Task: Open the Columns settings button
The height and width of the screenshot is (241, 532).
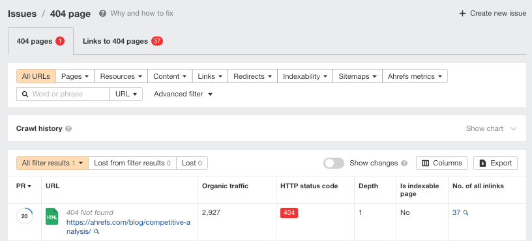Action: click(x=442, y=163)
